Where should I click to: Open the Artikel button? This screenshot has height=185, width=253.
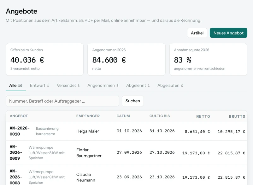click(197, 33)
